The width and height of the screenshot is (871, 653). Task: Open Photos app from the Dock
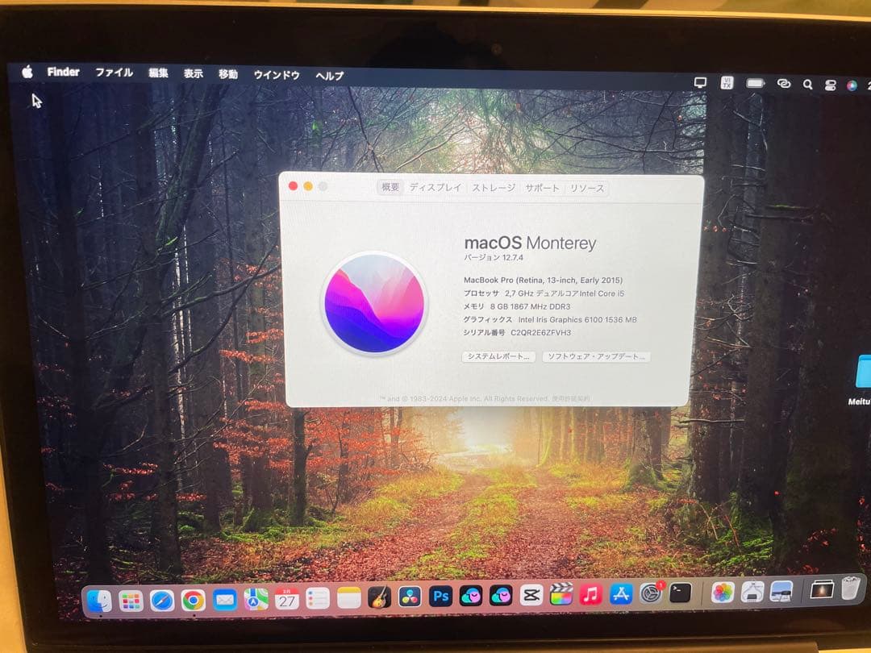723,593
